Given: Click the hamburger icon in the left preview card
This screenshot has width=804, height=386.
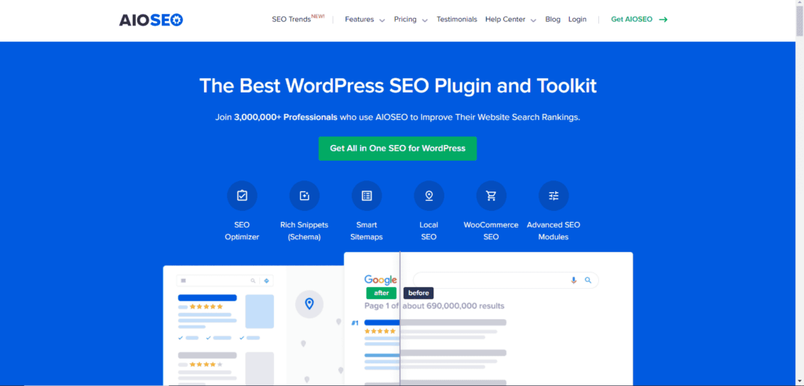Looking at the screenshot, I should pyautogui.click(x=184, y=280).
